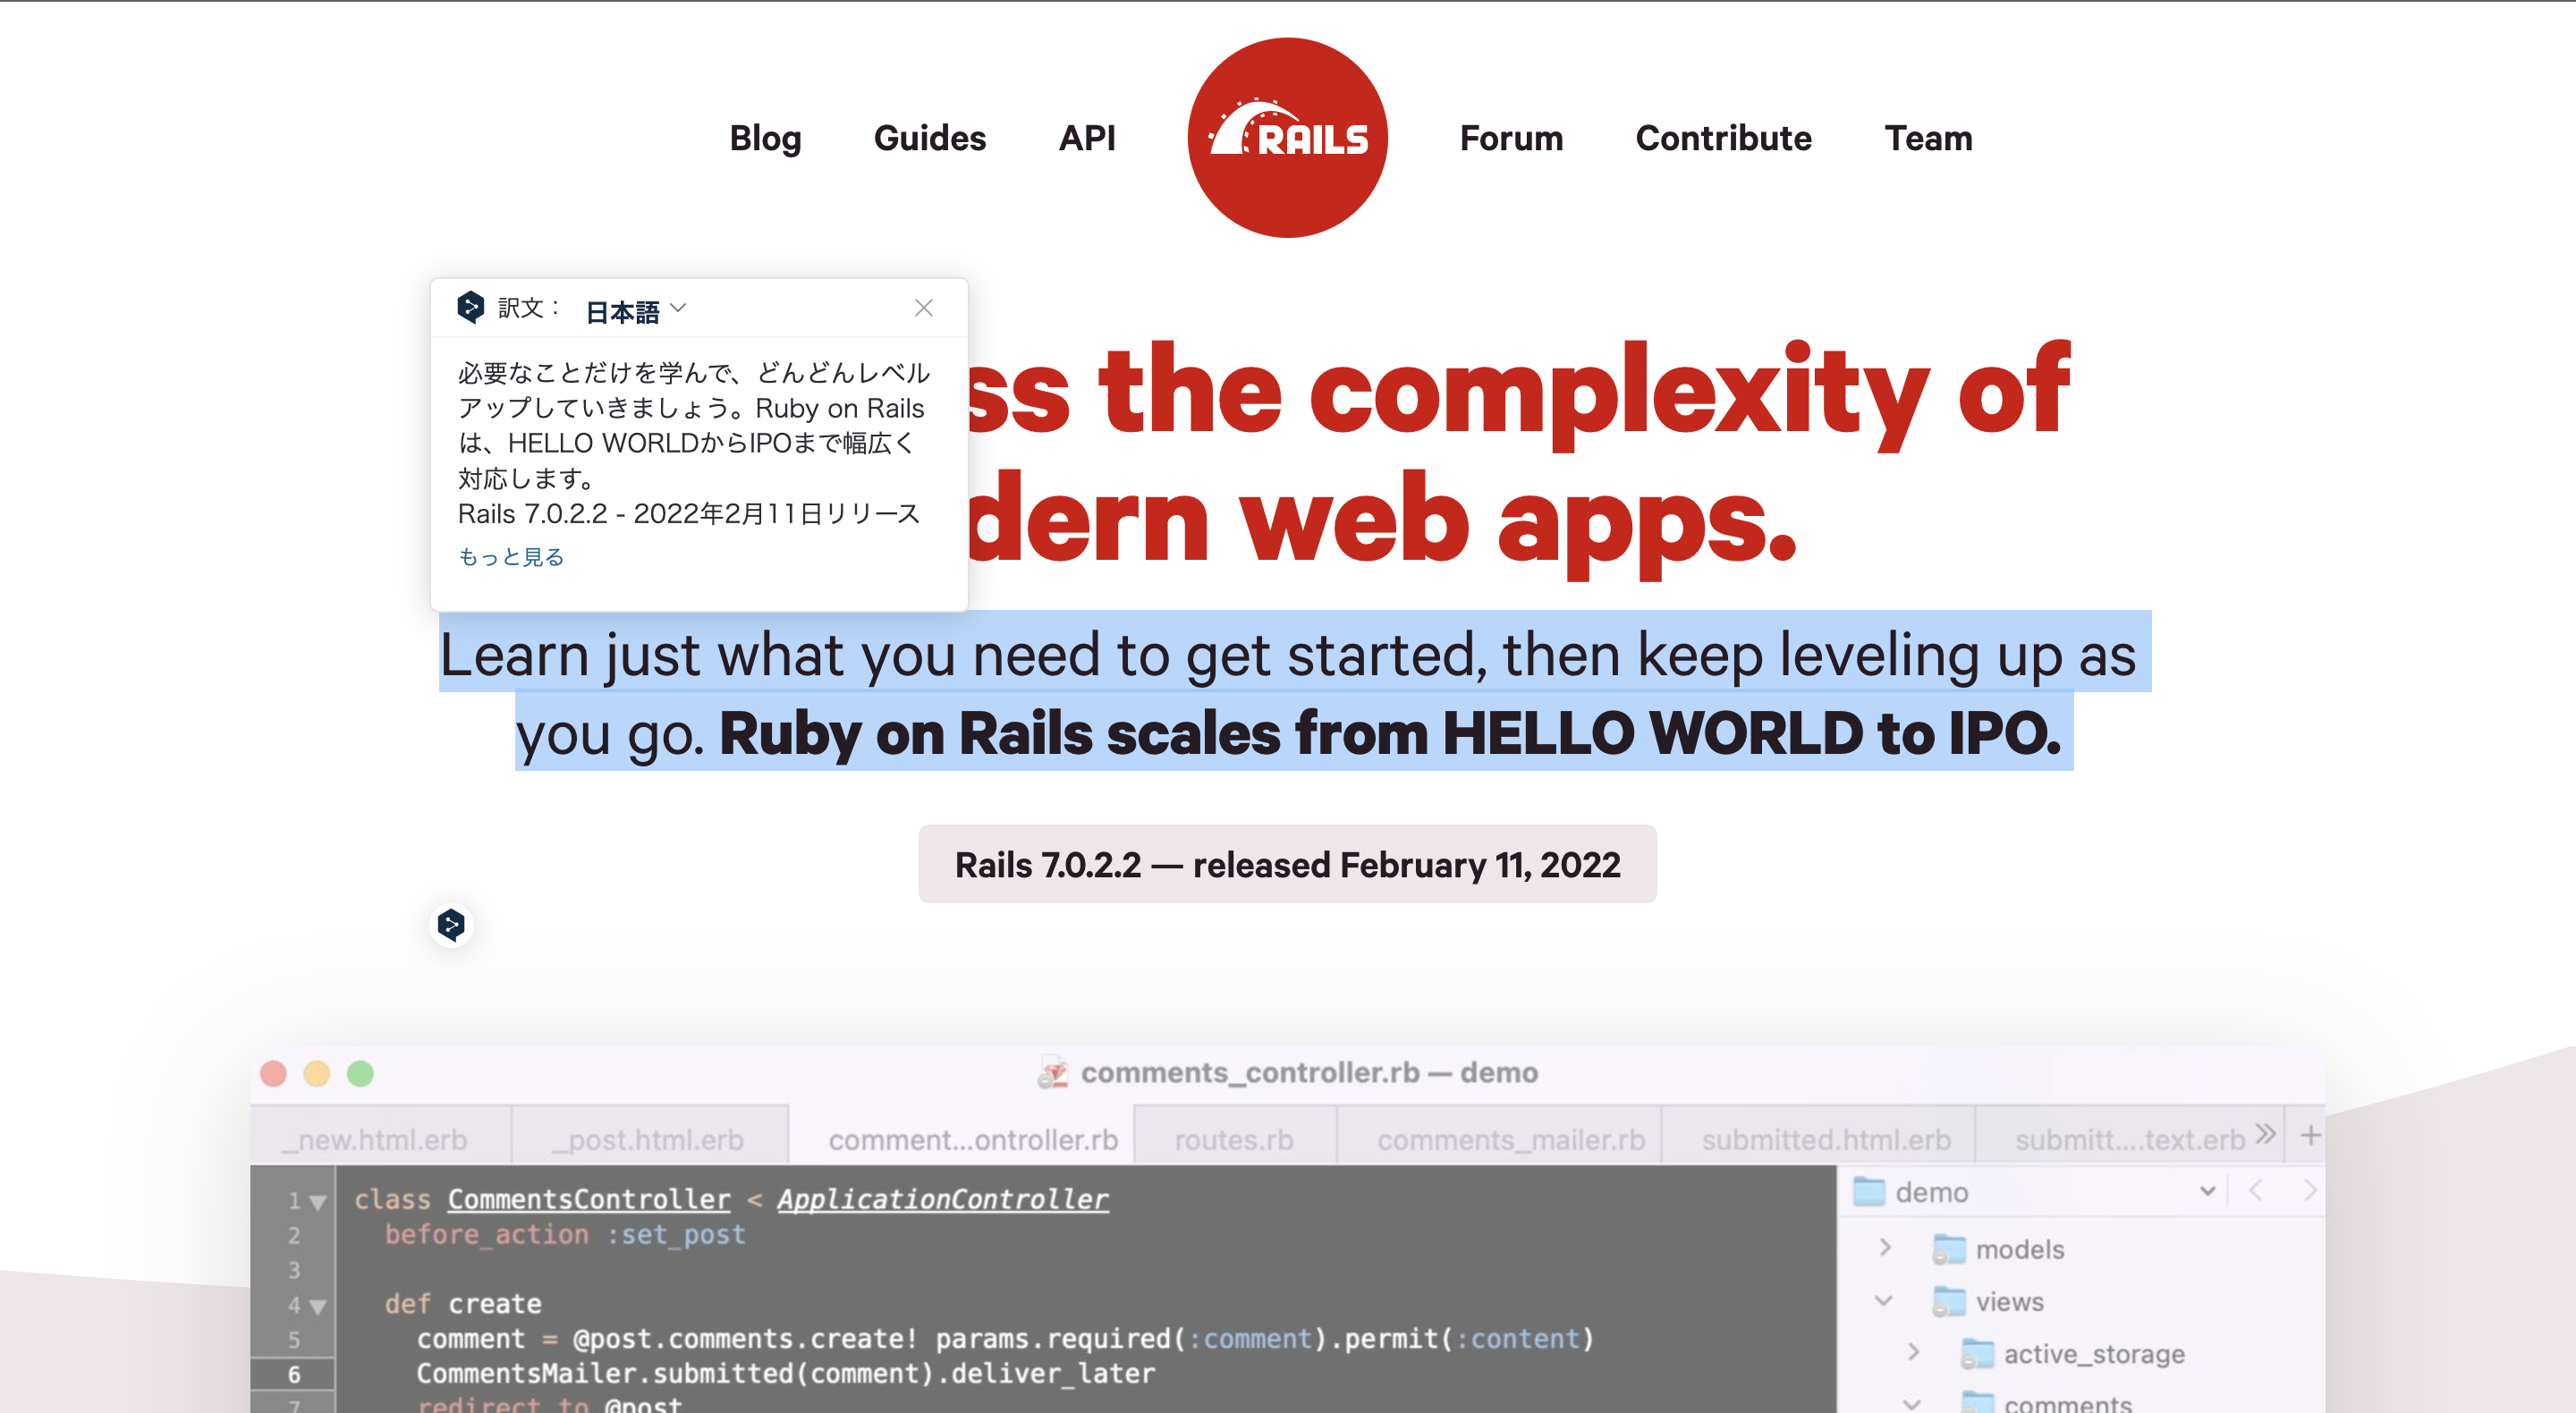
Task: Click the yellow minimize dot of editor window
Action: [x=317, y=1074]
